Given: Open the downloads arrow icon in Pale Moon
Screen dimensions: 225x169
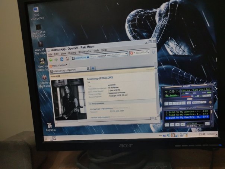Looking at the screenshot, I should [x=153, y=51].
